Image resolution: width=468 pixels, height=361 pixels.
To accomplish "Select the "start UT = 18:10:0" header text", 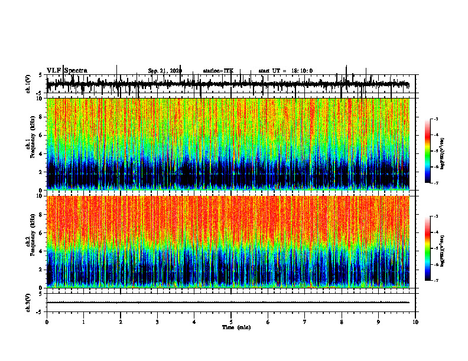I will [x=285, y=71].
